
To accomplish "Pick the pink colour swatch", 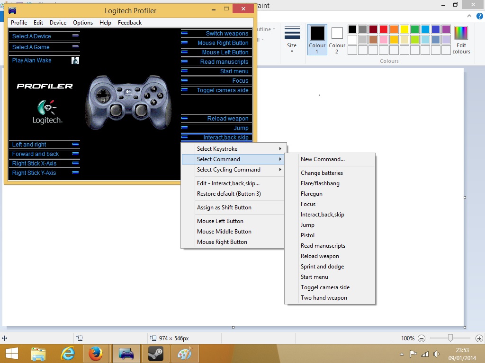I will coord(384,40).
